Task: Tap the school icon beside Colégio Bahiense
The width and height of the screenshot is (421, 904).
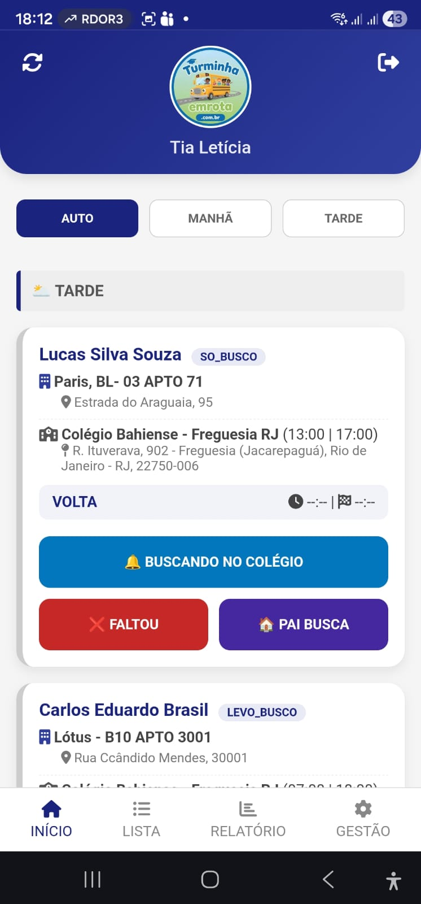Action: tap(48, 434)
